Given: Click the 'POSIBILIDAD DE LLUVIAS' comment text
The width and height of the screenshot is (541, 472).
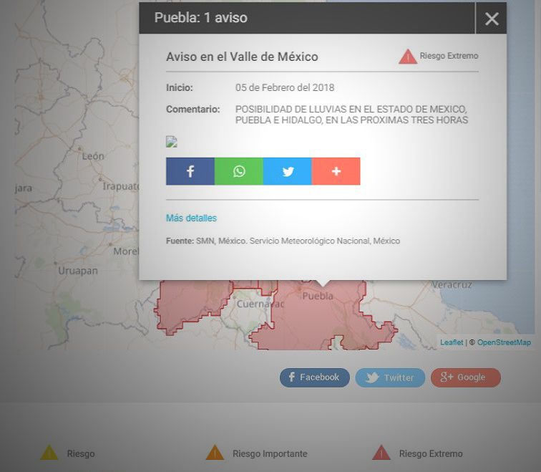Looking at the screenshot, I should pyautogui.click(x=351, y=115).
